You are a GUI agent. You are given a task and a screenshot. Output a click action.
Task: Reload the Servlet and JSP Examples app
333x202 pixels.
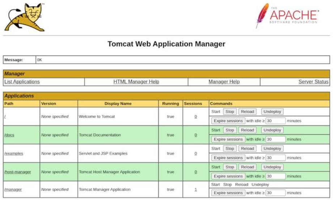248,149
